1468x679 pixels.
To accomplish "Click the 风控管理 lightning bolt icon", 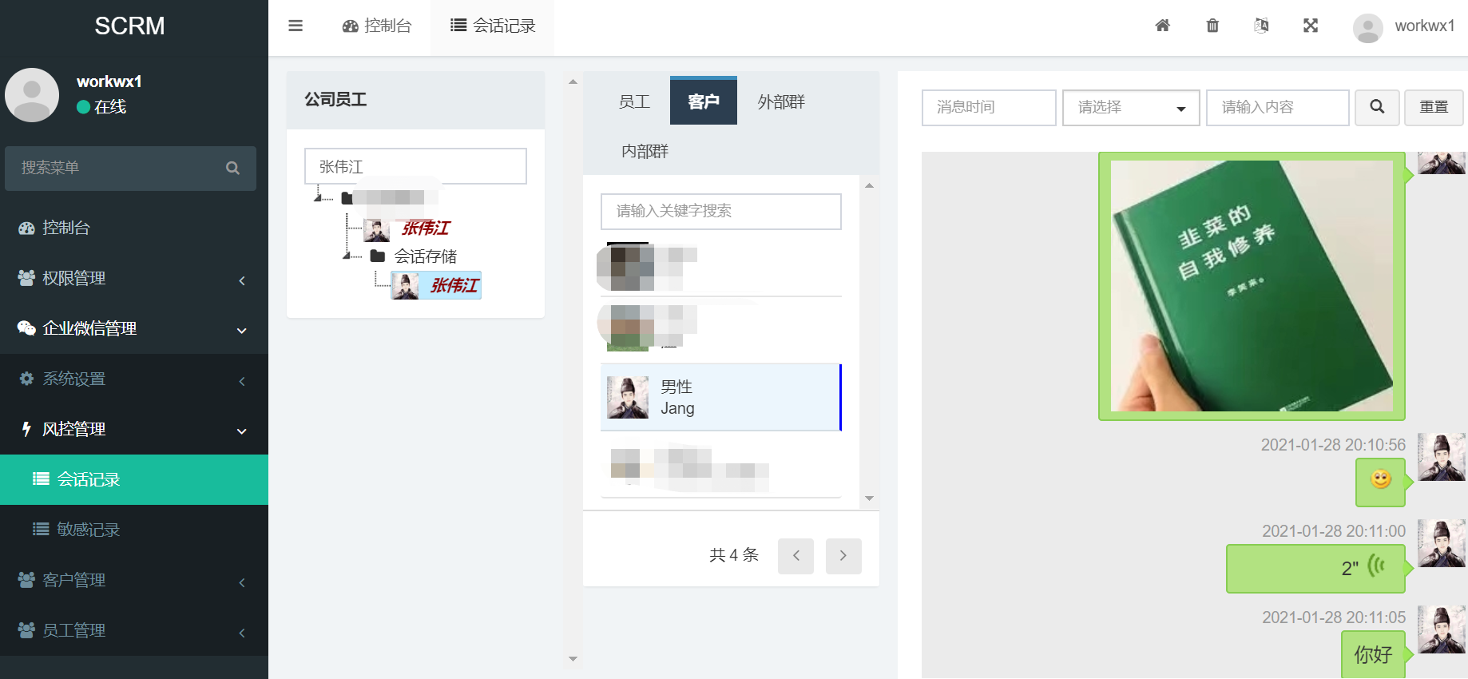I will point(26,429).
